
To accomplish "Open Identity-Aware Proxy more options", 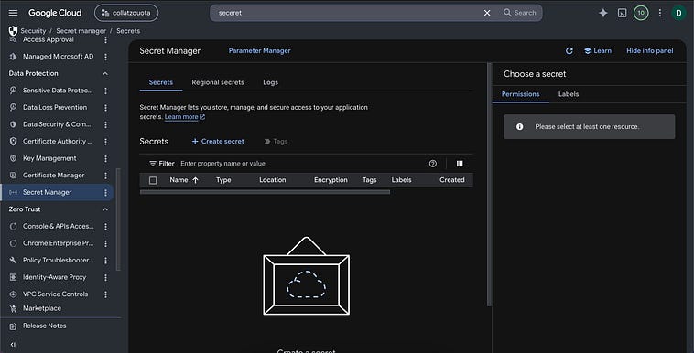I will 105,277.
